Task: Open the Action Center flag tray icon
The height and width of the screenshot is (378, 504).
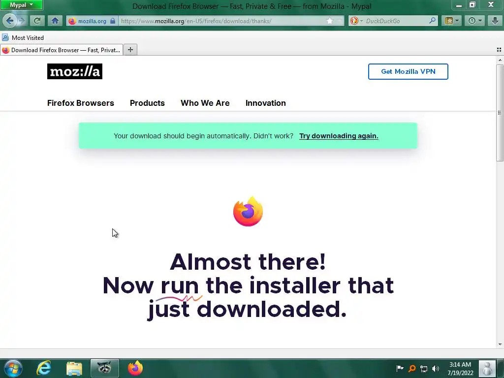Action: (400, 368)
